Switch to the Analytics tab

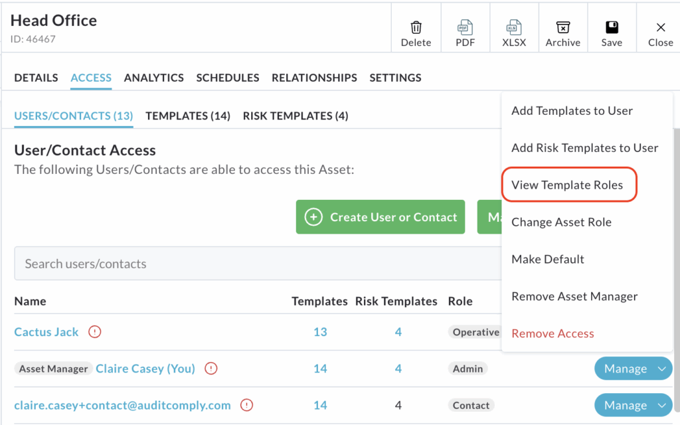tap(153, 78)
